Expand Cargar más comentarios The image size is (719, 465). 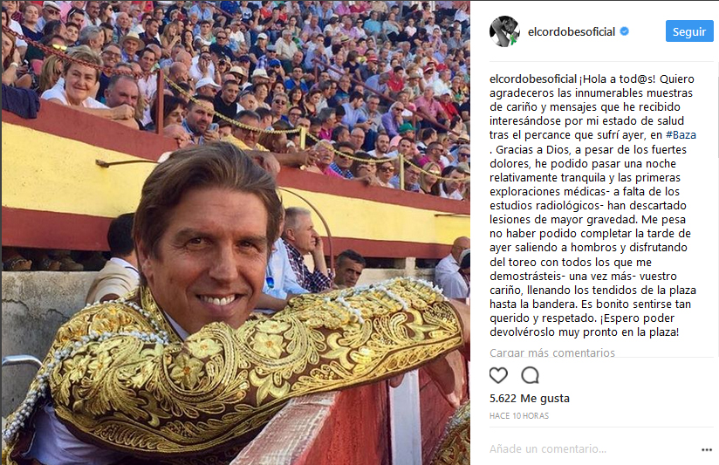552,352
